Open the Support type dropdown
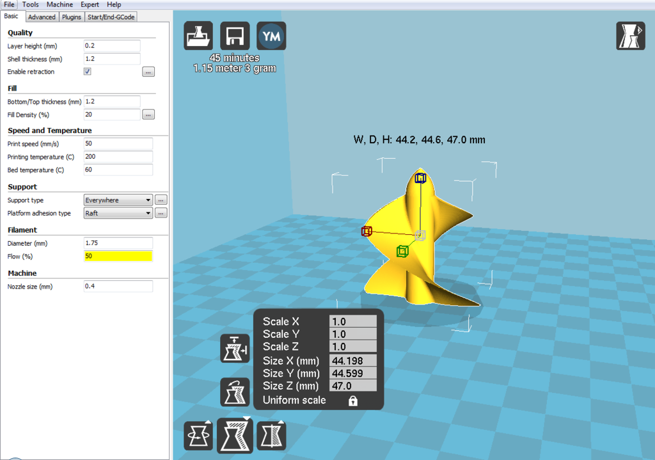The width and height of the screenshot is (655, 460). click(118, 200)
